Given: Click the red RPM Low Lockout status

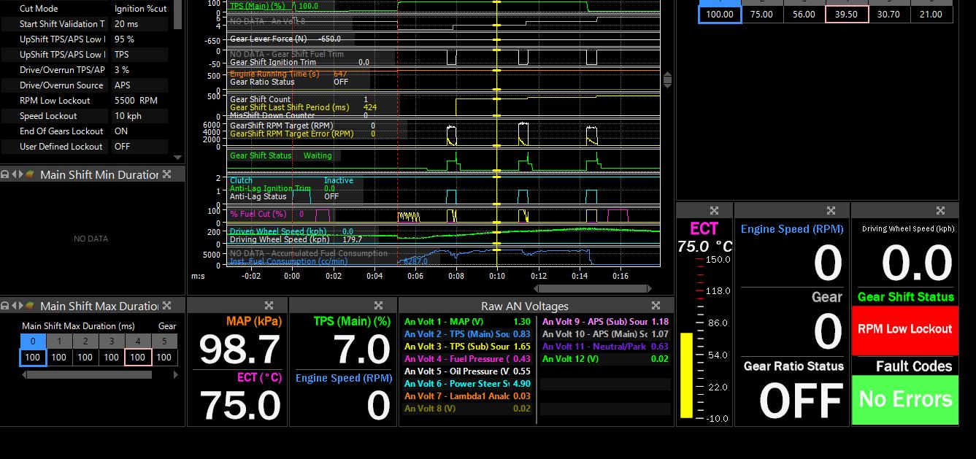Looking at the screenshot, I should coord(904,329).
